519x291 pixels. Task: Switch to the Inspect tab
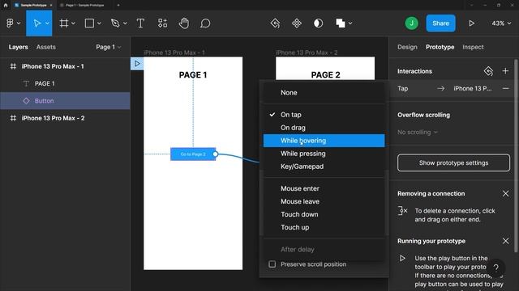(473, 47)
